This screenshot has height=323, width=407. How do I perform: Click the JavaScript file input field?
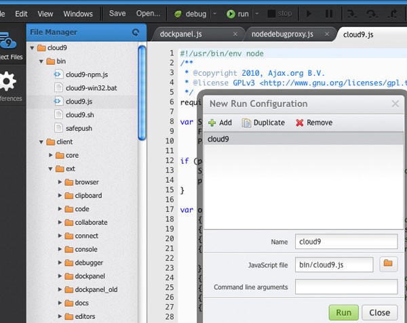[334, 265]
